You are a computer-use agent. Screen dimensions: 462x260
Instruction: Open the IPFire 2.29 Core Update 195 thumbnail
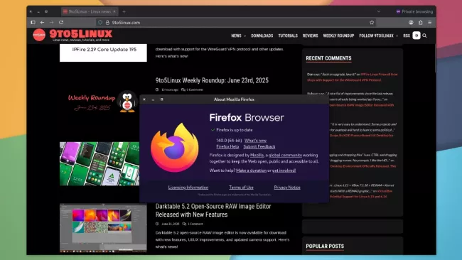pos(103,53)
